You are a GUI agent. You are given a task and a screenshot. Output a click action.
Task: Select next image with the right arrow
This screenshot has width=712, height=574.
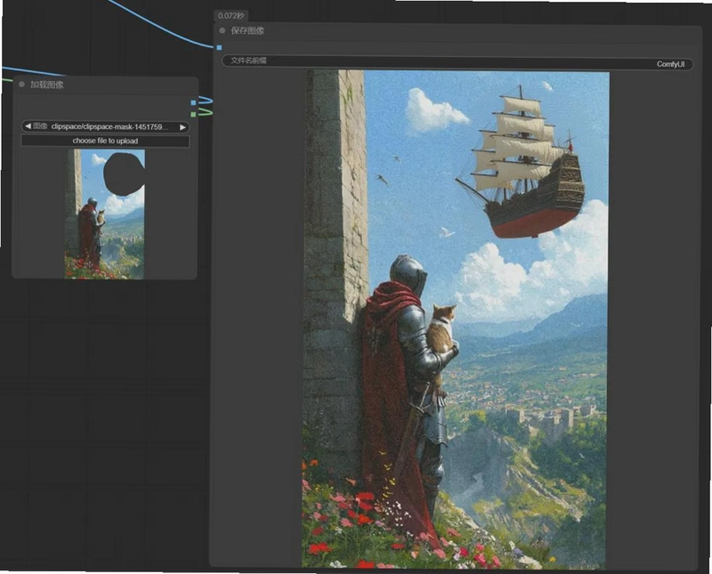coord(182,127)
